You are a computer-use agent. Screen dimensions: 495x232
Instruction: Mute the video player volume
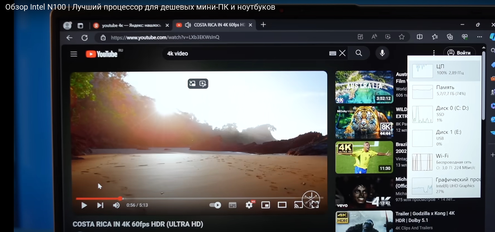pyautogui.click(x=116, y=205)
